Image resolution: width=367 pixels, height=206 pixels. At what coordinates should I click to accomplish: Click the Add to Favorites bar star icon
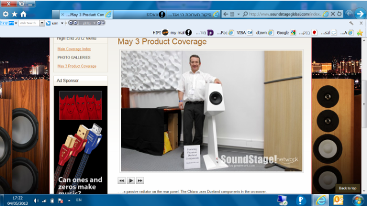click(x=360, y=33)
